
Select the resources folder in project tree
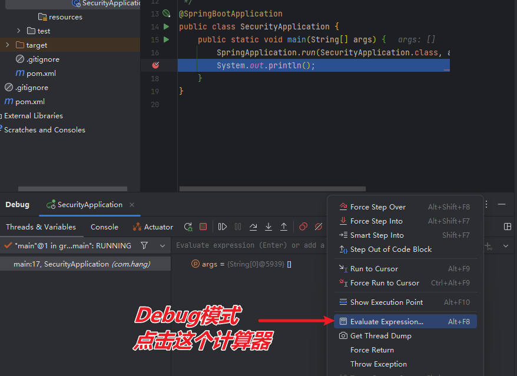click(60, 17)
